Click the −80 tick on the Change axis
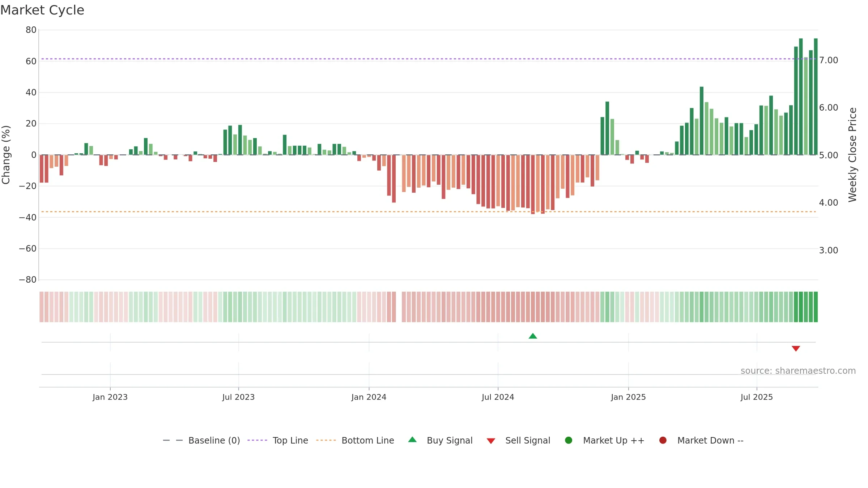Image resolution: width=868 pixels, height=488 pixels. click(x=28, y=279)
